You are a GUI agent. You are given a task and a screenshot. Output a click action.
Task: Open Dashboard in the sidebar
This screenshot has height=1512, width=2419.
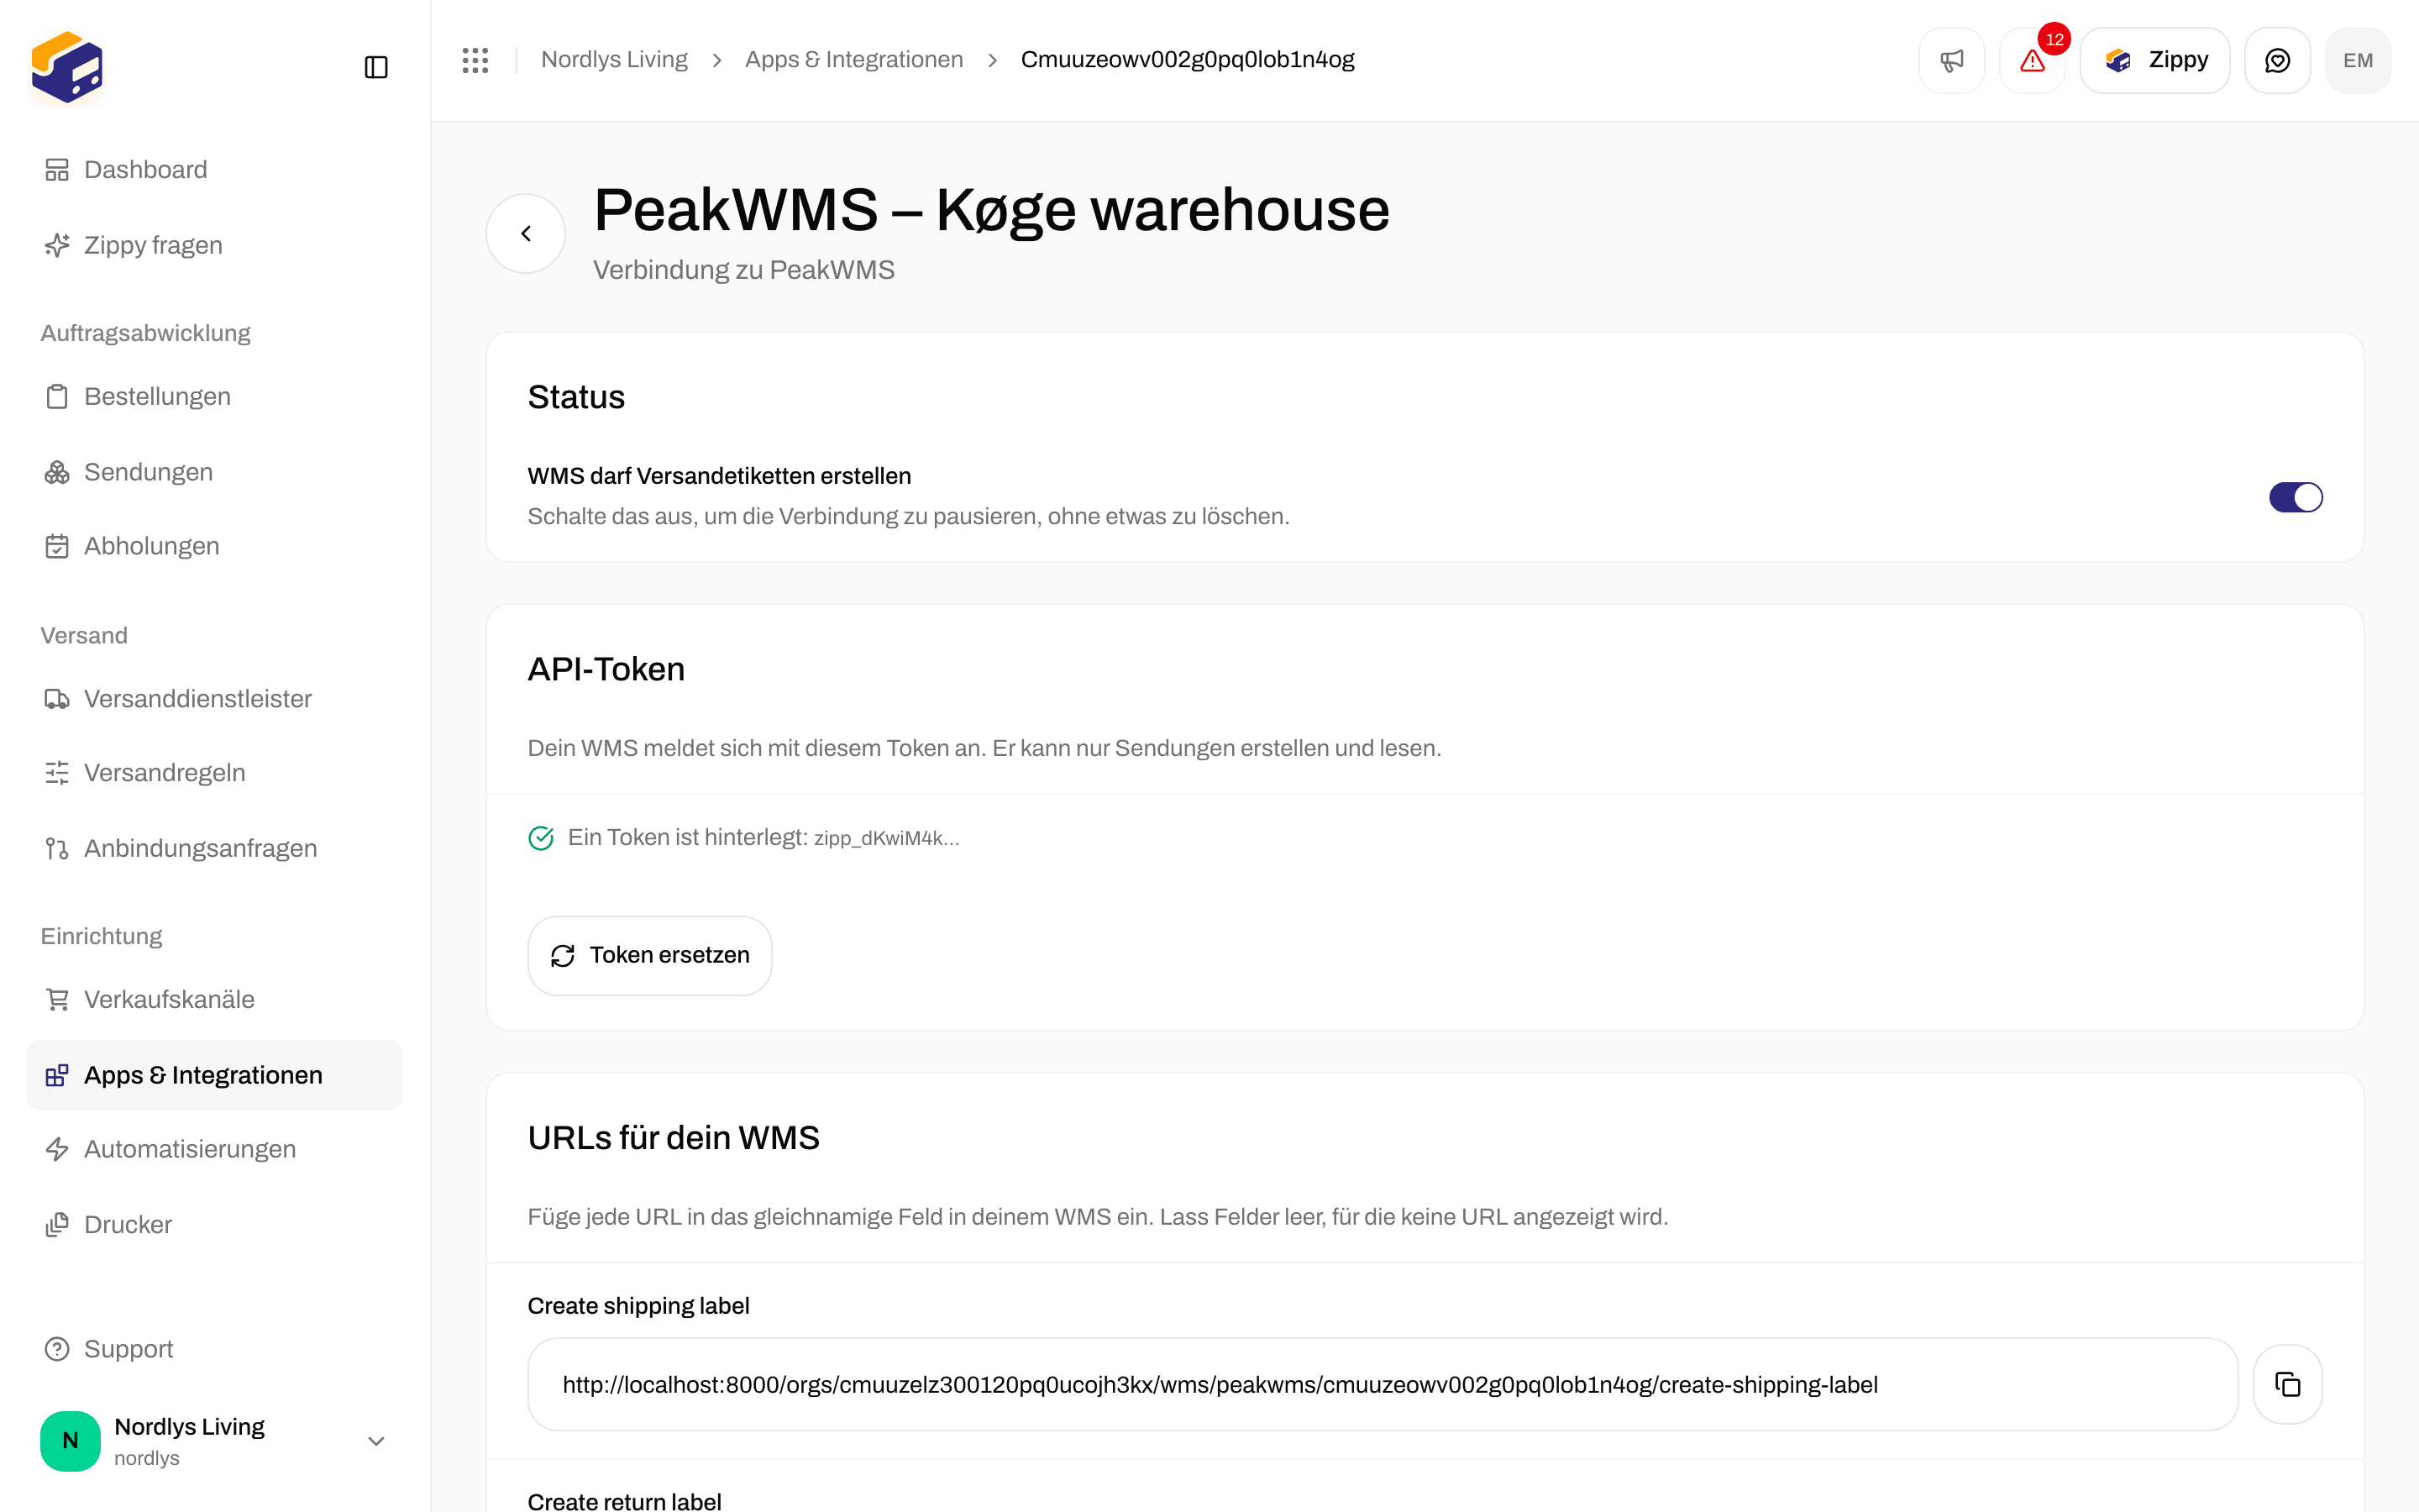(215, 170)
